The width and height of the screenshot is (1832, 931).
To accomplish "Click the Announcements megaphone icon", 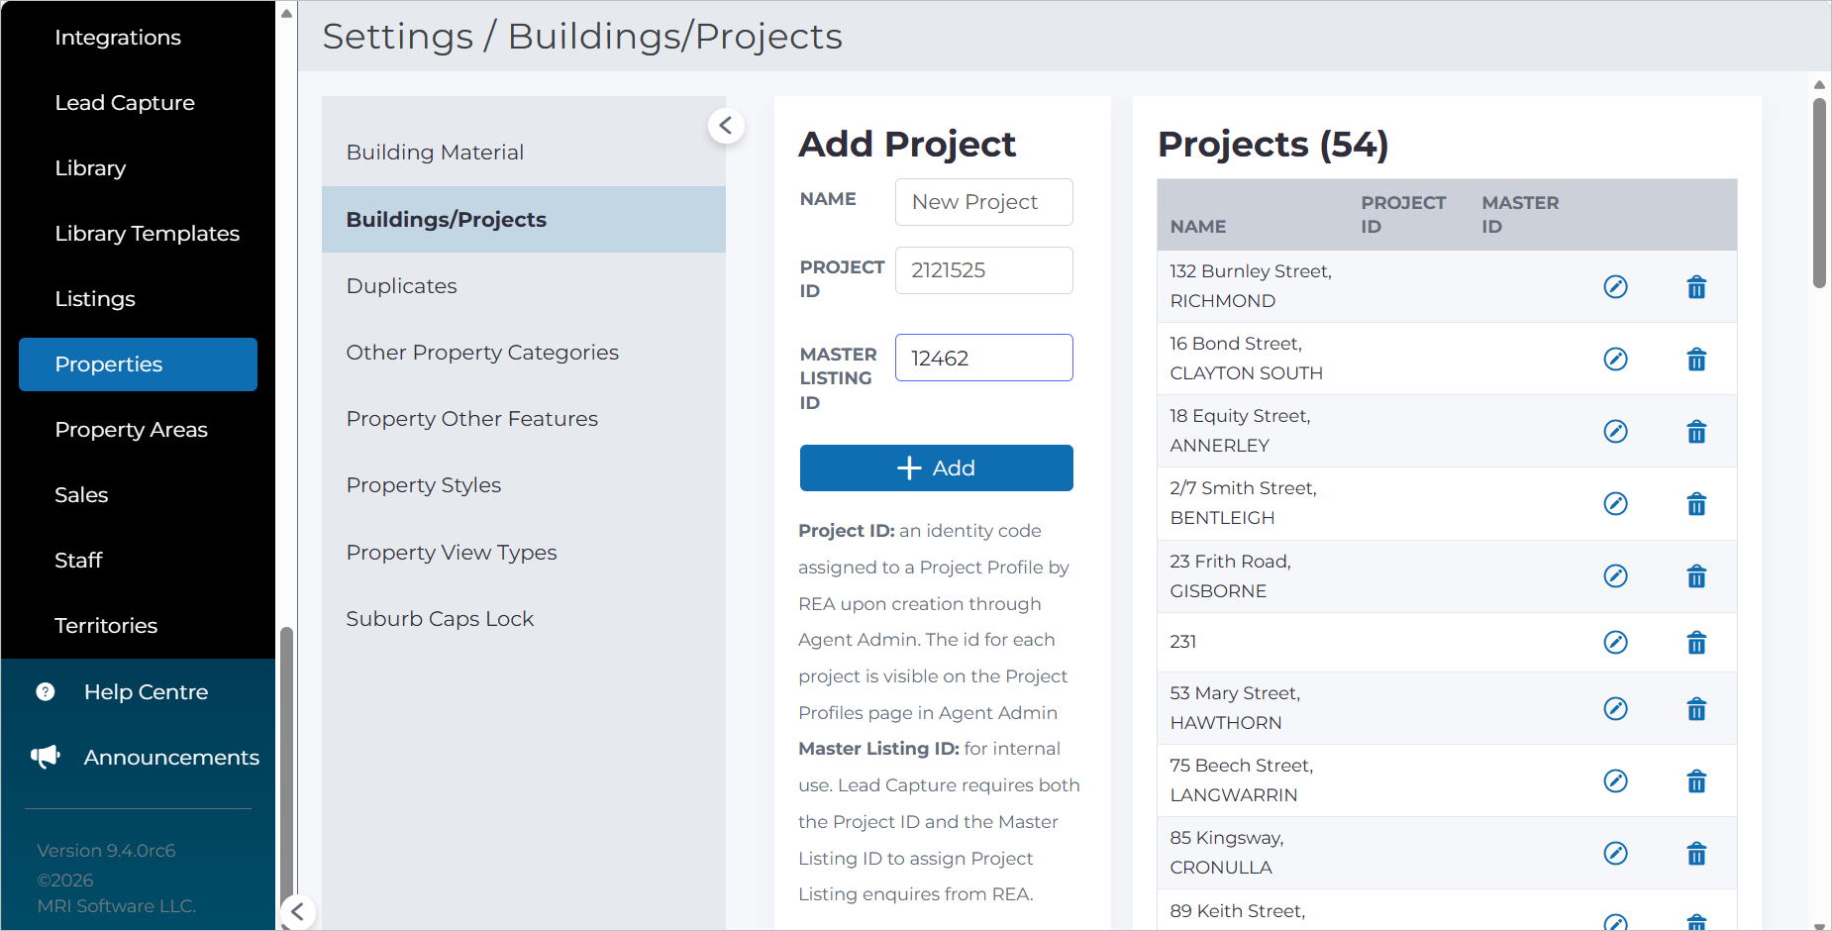I will pos(46,757).
